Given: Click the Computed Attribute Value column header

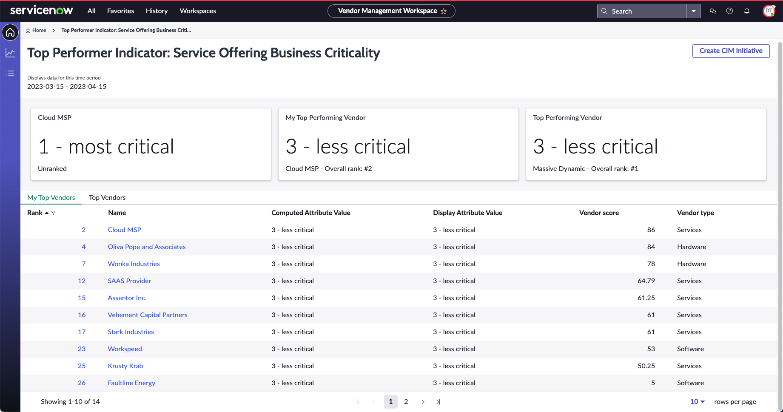Looking at the screenshot, I should click(311, 213).
